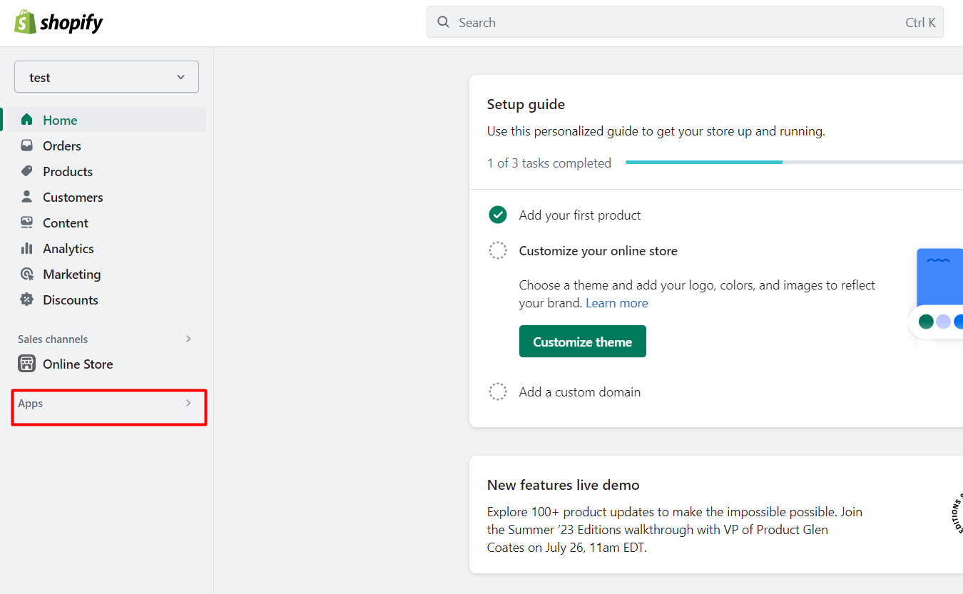Click dashed circle beside Customize your online store
963x594 pixels.
tap(498, 251)
